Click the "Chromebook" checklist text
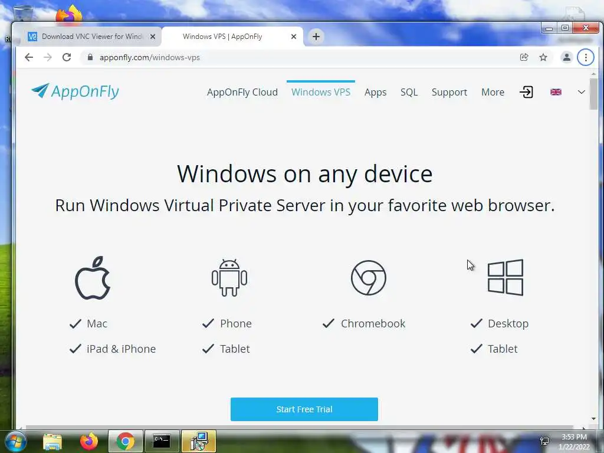This screenshot has width=604, height=453. [x=373, y=324]
